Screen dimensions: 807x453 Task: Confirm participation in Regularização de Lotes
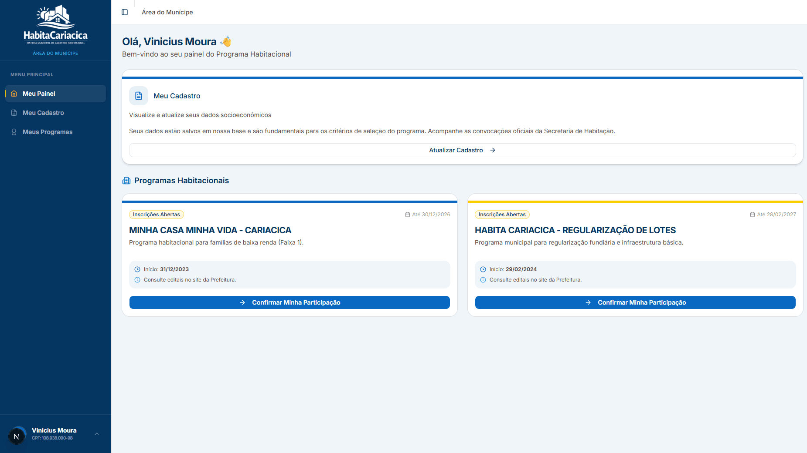(635, 302)
